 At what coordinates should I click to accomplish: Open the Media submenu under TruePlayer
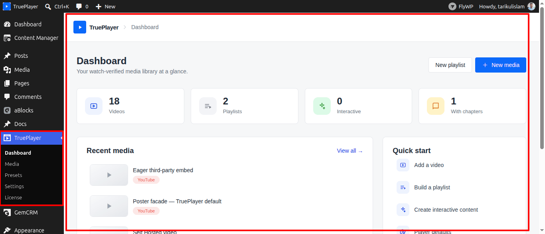click(x=12, y=164)
